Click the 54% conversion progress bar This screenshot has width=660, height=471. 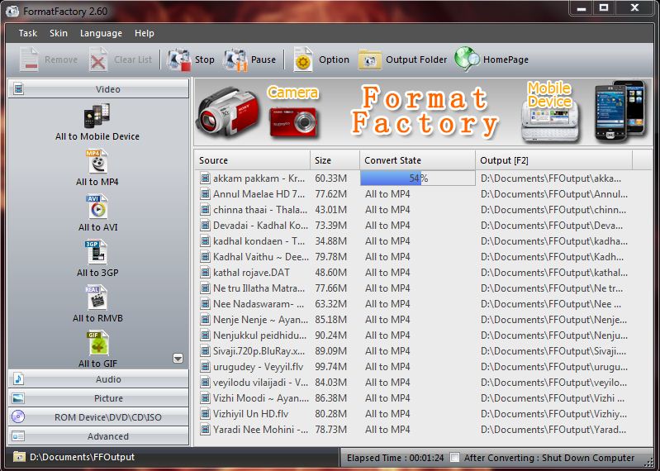pos(418,178)
